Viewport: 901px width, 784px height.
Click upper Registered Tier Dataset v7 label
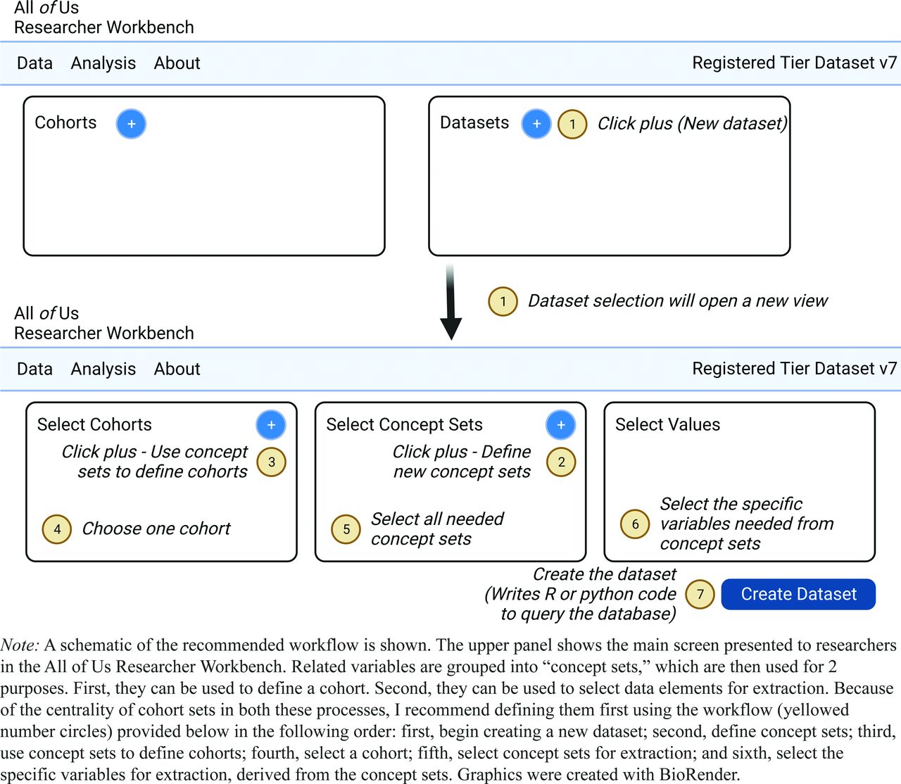coord(795,63)
